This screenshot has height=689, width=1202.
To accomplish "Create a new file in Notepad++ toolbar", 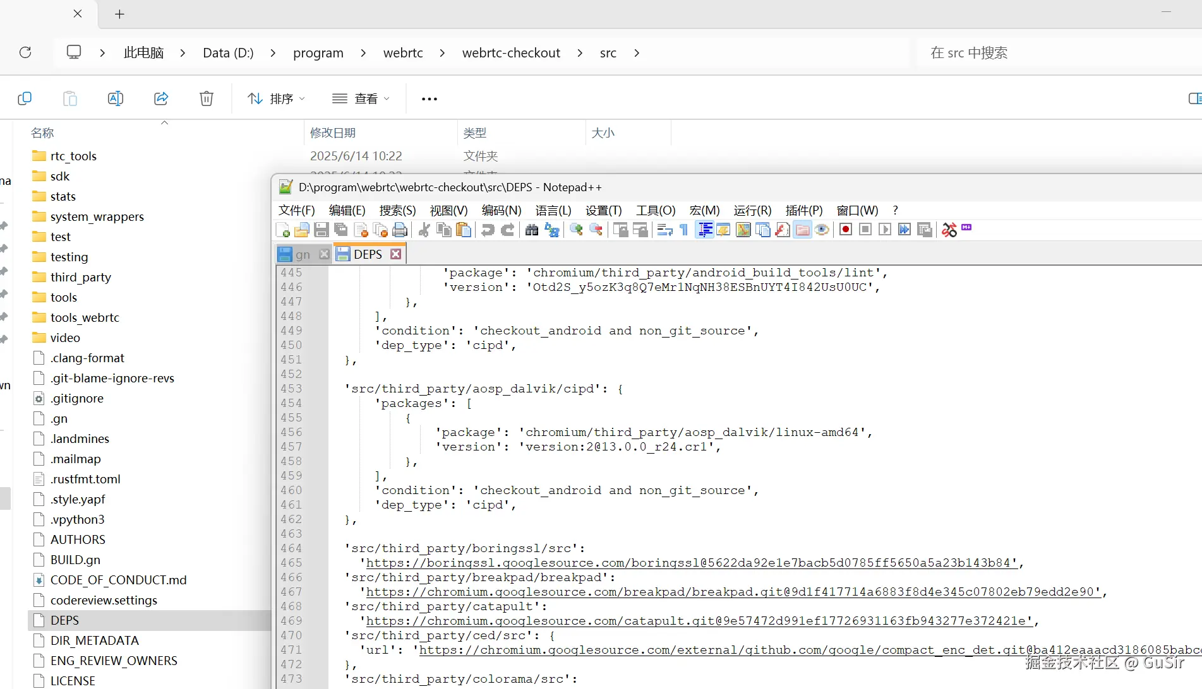I will pos(283,230).
